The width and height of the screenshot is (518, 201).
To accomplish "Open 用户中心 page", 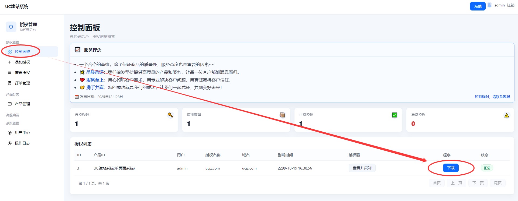I will point(31,133).
